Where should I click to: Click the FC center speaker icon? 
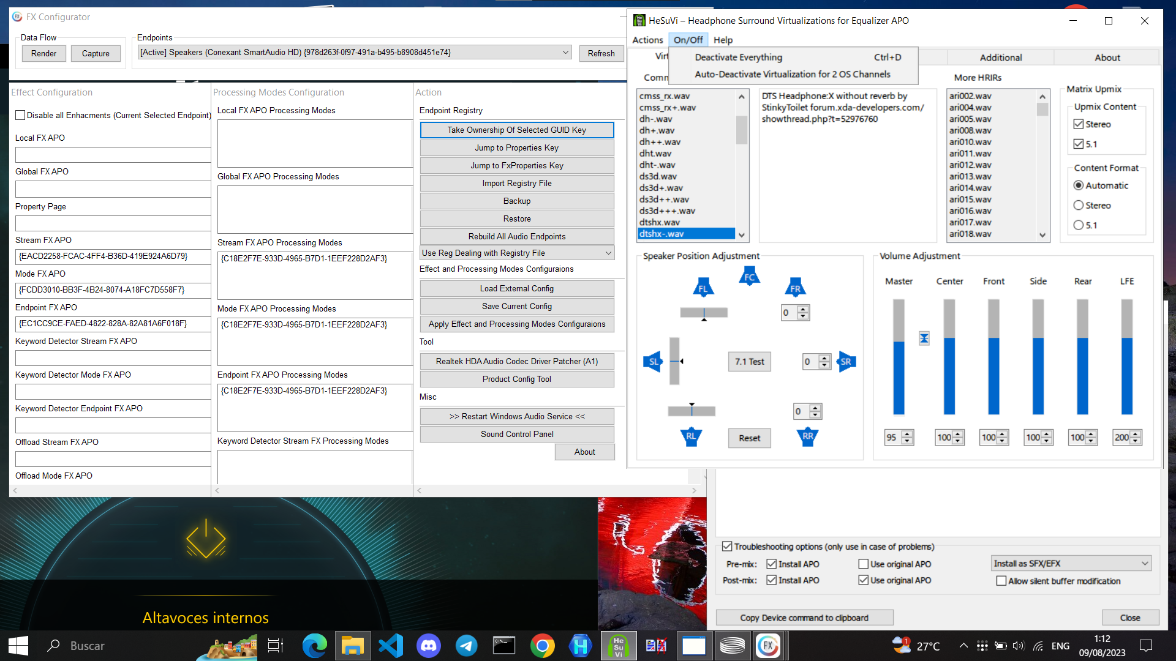[x=749, y=277]
